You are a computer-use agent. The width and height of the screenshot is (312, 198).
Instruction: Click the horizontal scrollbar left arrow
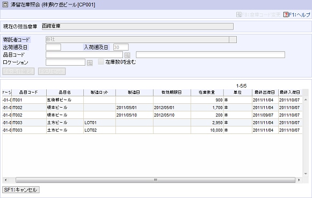(5, 180)
